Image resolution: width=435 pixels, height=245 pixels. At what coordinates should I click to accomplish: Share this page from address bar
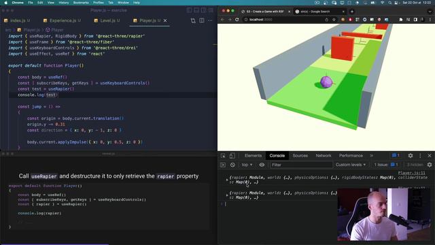tap(326, 20)
